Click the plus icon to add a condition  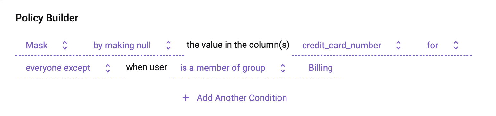point(186,98)
